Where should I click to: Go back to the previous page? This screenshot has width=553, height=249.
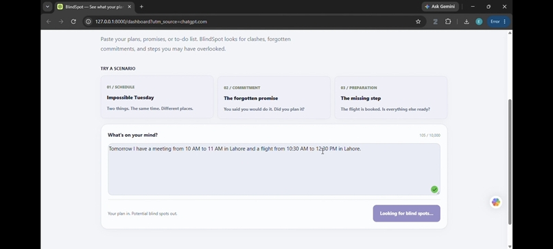(x=49, y=21)
